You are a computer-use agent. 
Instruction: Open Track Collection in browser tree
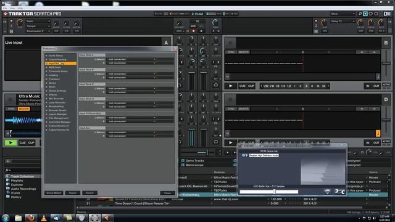point(22,176)
